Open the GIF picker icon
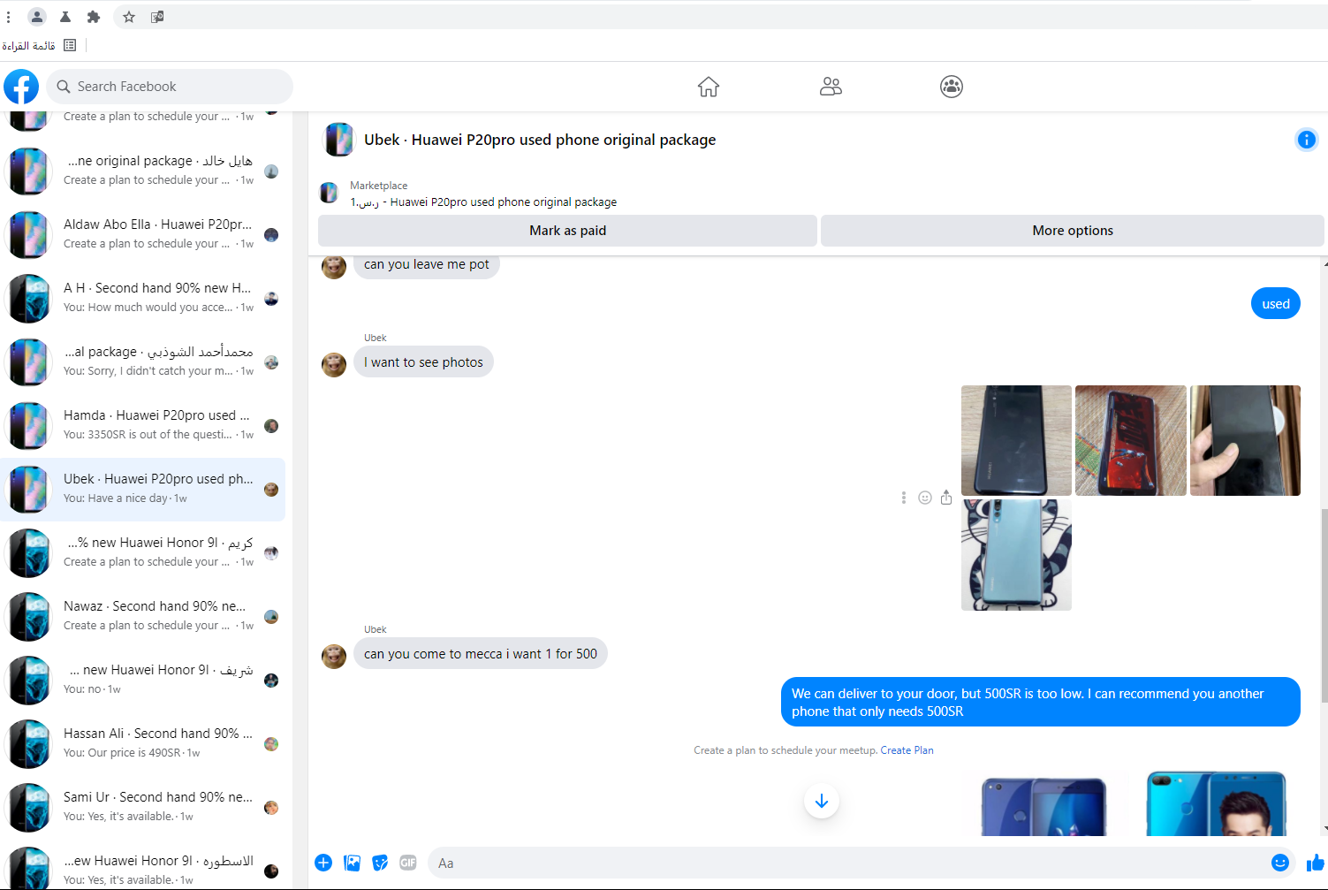The height and width of the screenshot is (890, 1328). pyautogui.click(x=407, y=863)
